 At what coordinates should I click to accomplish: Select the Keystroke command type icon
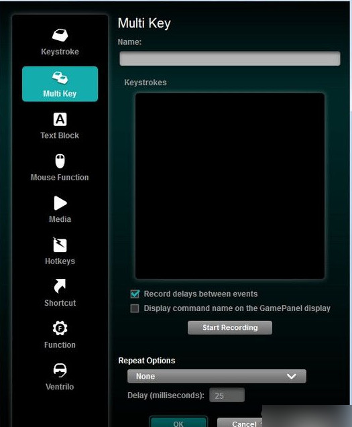pos(60,35)
